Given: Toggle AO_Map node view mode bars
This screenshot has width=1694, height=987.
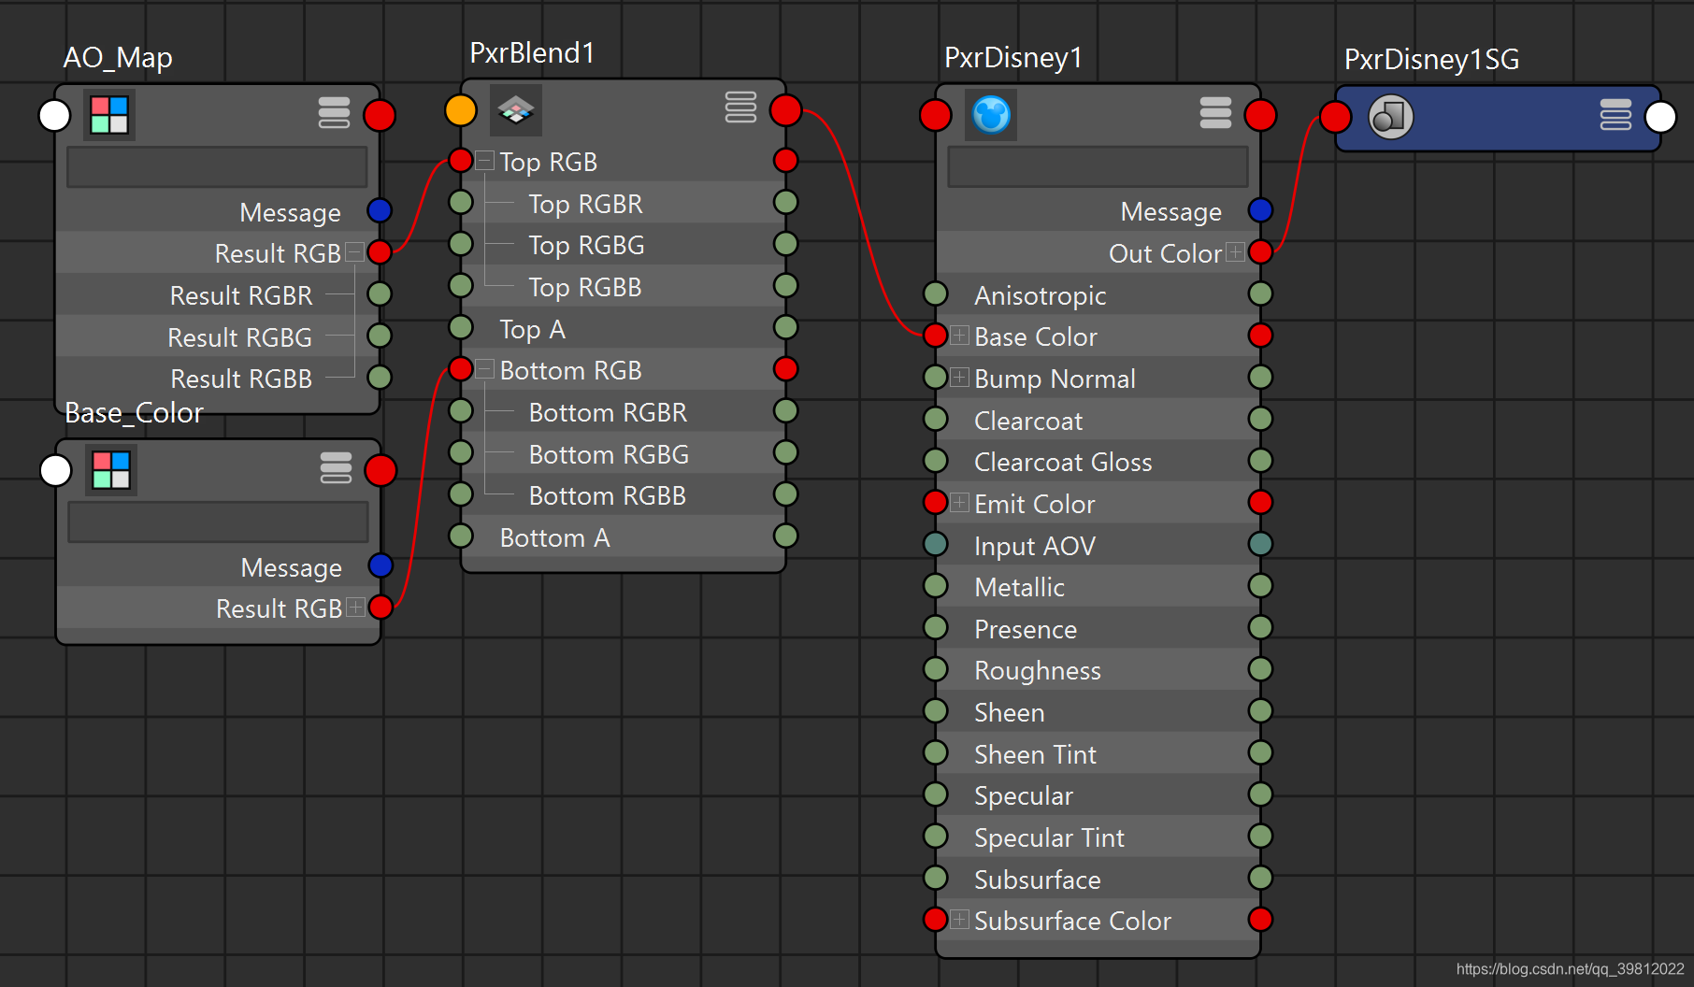Looking at the screenshot, I should pos(334,112).
